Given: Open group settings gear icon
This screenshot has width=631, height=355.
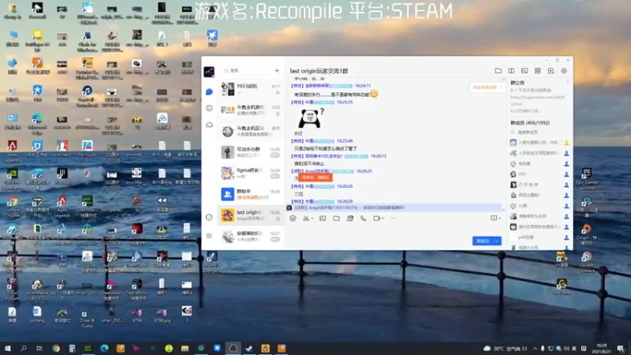Looking at the screenshot, I should tap(564, 71).
